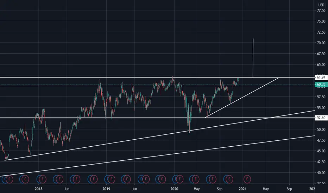This screenshot has height=193, width=328.
Task: Click the 45.00 price axis label
Action: (x=321, y=151)
